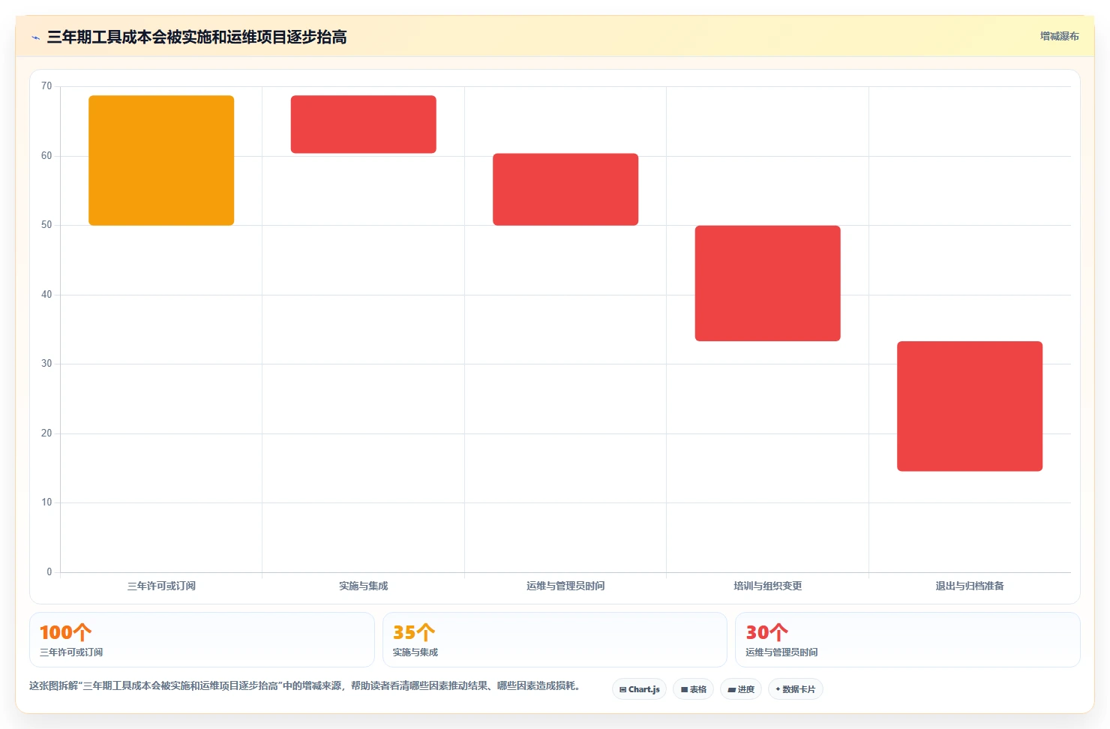
Task: Click the x-axis label 退出与归档准备
Action: (x=970, y=586)
